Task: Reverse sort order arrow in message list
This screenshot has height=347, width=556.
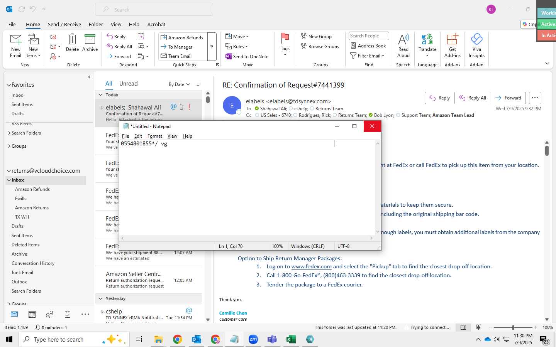Action: click(x=198, y=84)
